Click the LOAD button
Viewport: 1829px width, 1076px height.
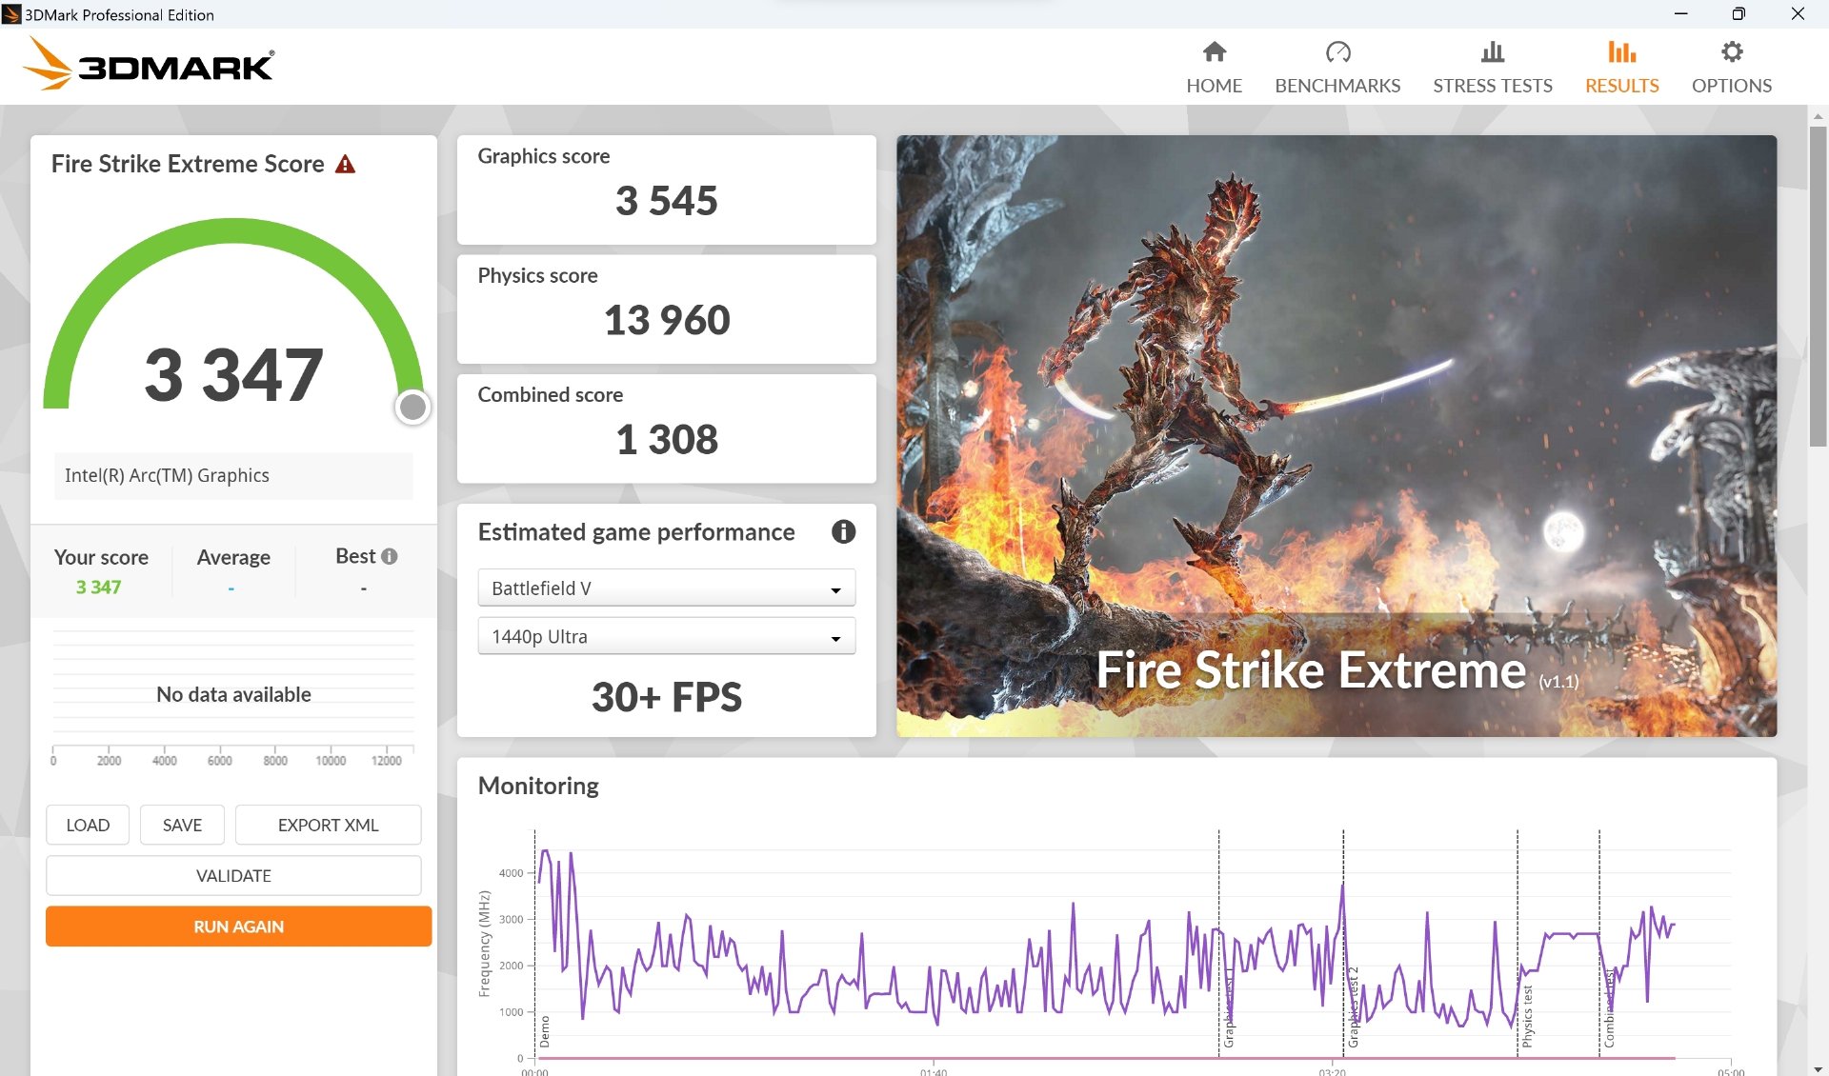point(88,825)
